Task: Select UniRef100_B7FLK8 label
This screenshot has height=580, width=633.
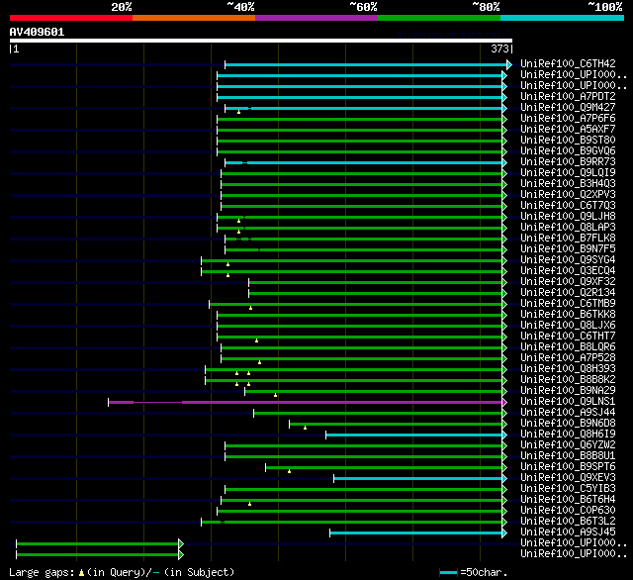Action: [x=568, y=239]
